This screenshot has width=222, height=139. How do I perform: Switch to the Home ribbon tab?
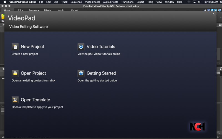pos(7,10)
